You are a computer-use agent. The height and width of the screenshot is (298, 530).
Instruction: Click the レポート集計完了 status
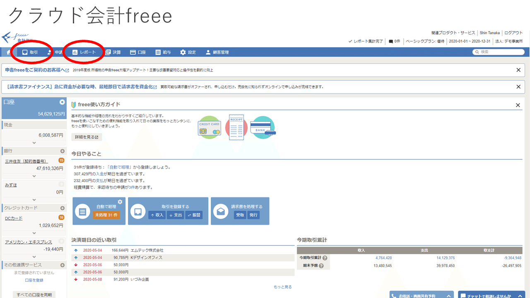(x=366, y=41)
